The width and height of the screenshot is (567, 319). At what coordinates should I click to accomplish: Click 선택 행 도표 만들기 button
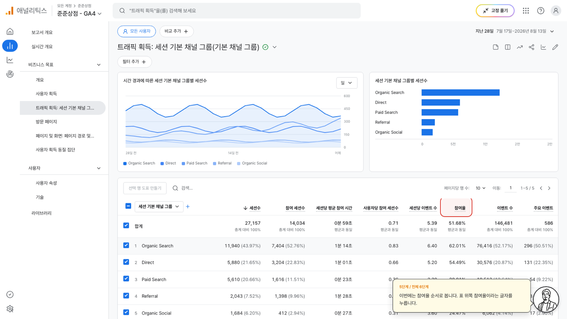coord(145,188)
